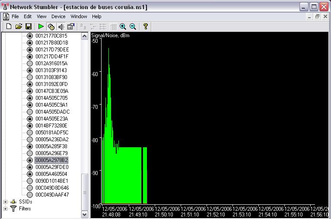Open the File menu

pos(15,16)
